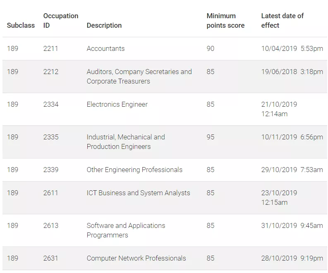
Task: Click the Occupation ID column header
Action: [x=61, y=21]
